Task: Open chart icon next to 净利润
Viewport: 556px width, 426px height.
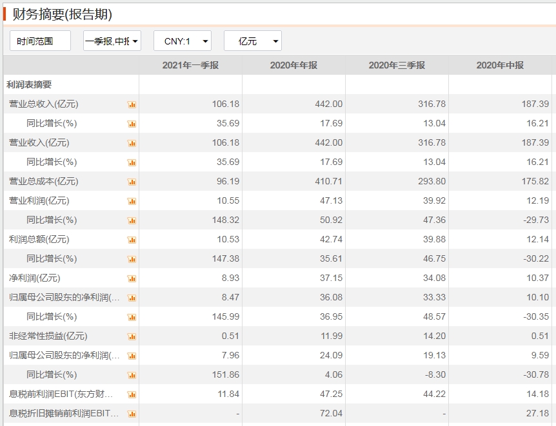Action: (132, 278)
